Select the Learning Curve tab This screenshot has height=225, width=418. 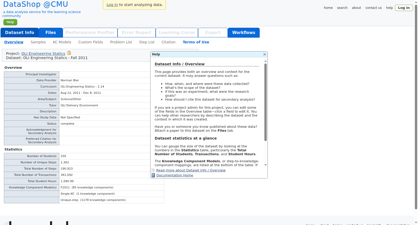[x=177, y=33]
